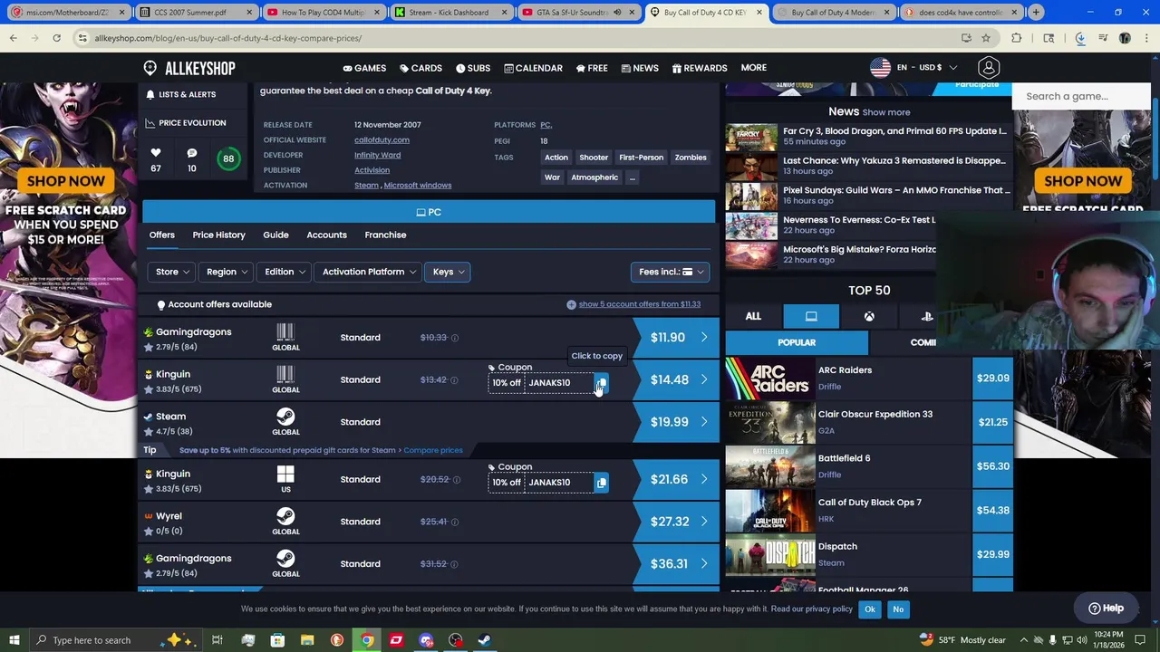Select the Xbox platform icon in TOP 50
The image size is (1160, 652).
tap(869, 316)
